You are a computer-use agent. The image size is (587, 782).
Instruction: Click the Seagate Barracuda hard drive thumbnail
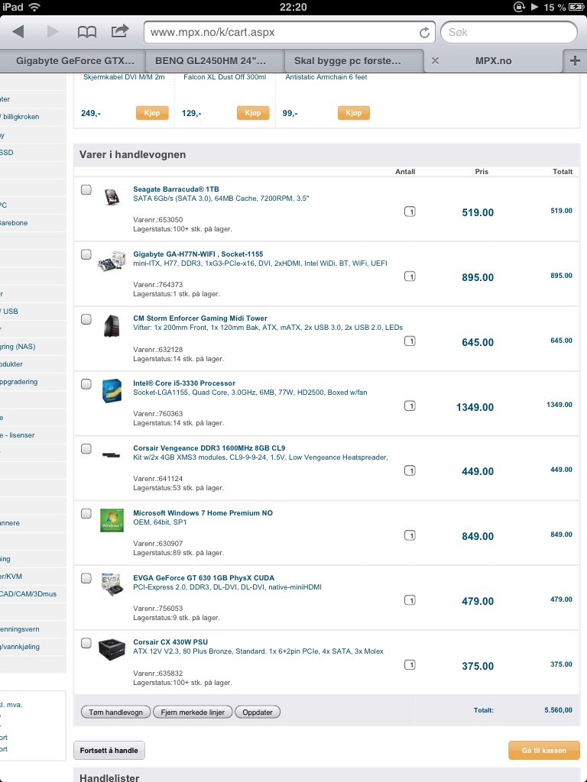tap(112, 197)
